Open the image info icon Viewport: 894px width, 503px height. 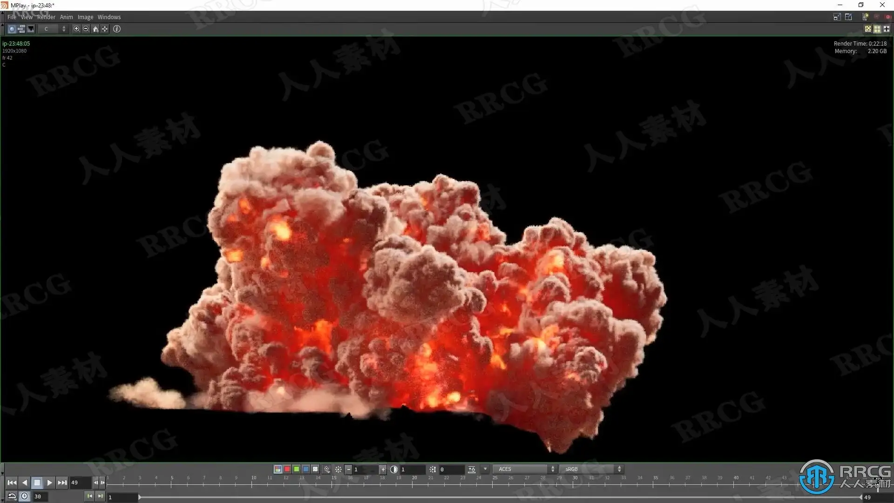click(x=117, y=29)
